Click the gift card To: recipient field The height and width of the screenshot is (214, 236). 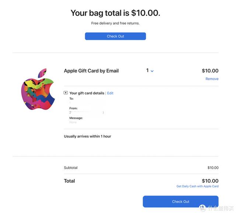[72, 99]
